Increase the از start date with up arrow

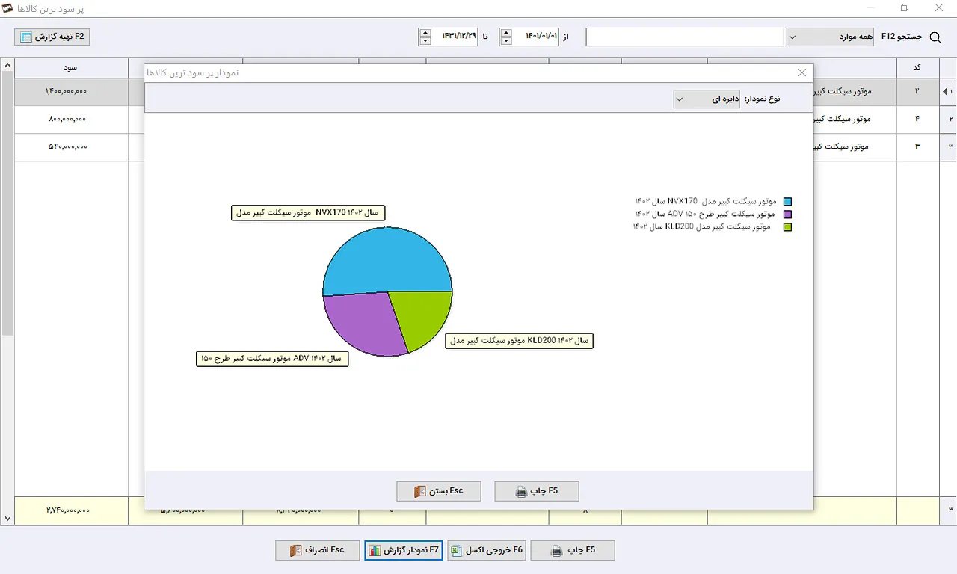(506, 33)
